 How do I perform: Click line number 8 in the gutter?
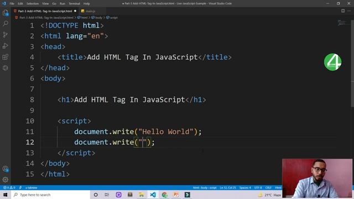coord(32,99)
